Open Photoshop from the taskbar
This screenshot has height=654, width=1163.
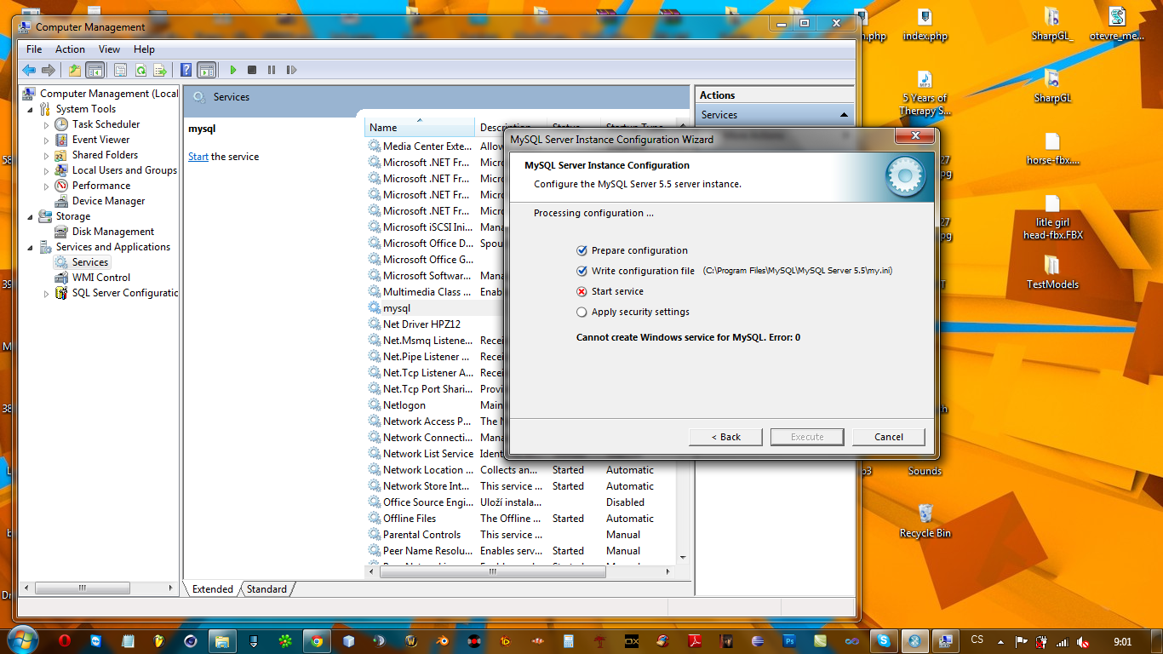[x=789, y=640]
